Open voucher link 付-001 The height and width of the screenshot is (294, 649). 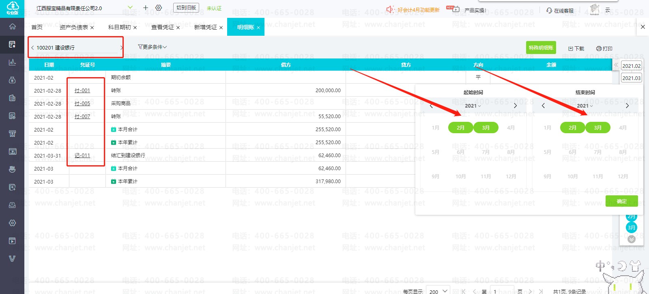click(x=82, y=91)
